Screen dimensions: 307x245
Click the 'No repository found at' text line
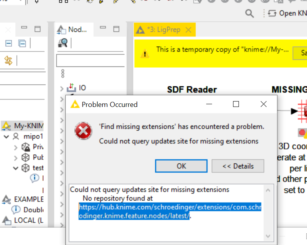point(118,198)
